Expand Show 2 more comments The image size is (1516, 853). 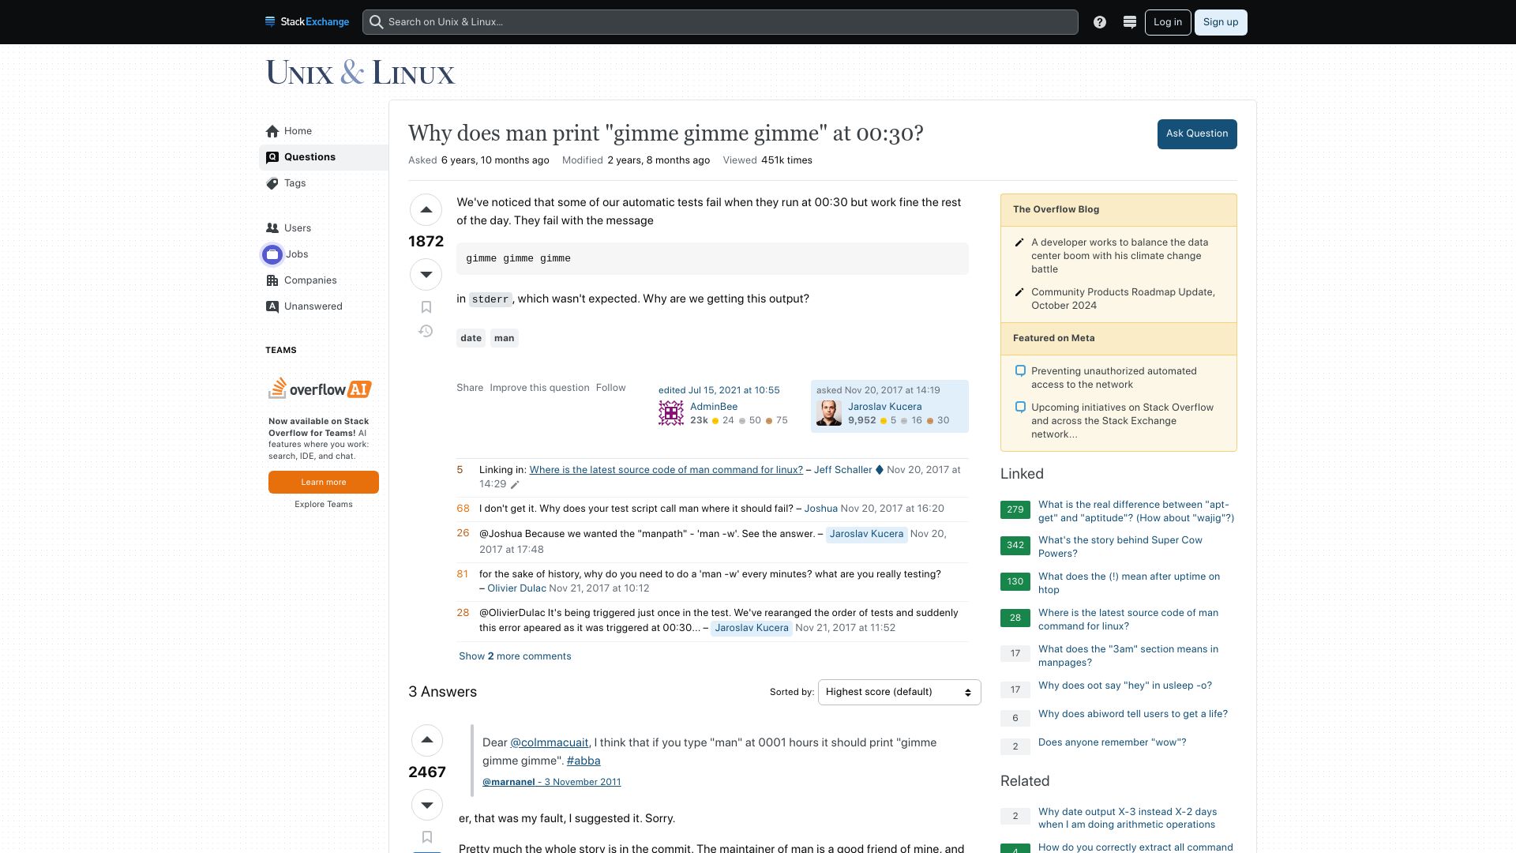coord(515,656)
